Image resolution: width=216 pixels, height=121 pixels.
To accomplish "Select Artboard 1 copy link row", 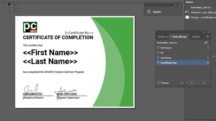I will (200, 12).
